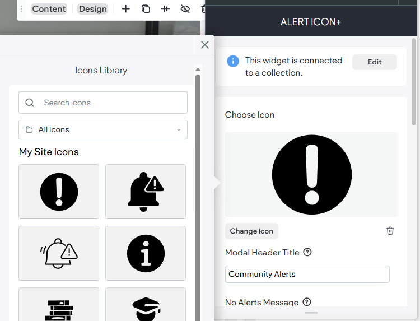The image size is (420, 321).
Task: Click the Choose Icon label
Action: coord(249,115)
